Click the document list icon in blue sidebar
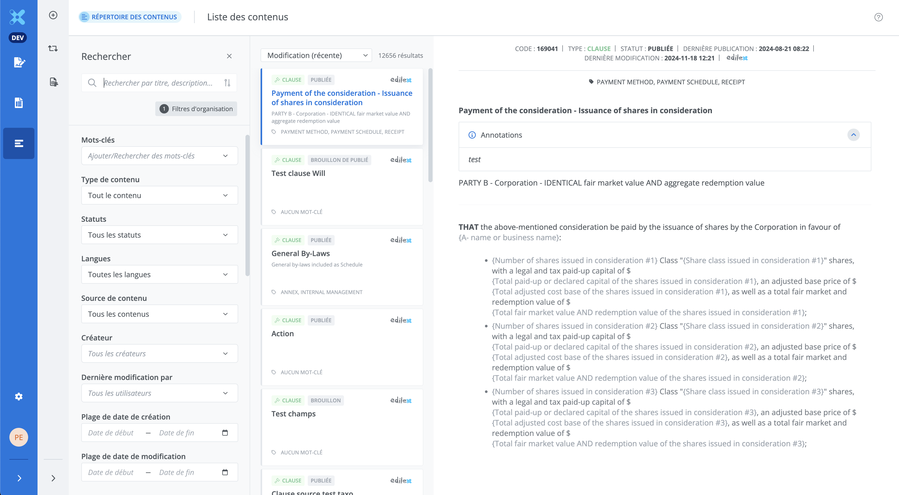 (x=19, y=103)
